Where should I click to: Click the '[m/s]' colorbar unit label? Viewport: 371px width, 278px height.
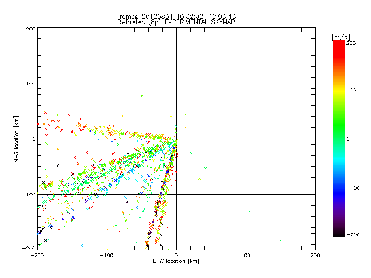point(341,37)
